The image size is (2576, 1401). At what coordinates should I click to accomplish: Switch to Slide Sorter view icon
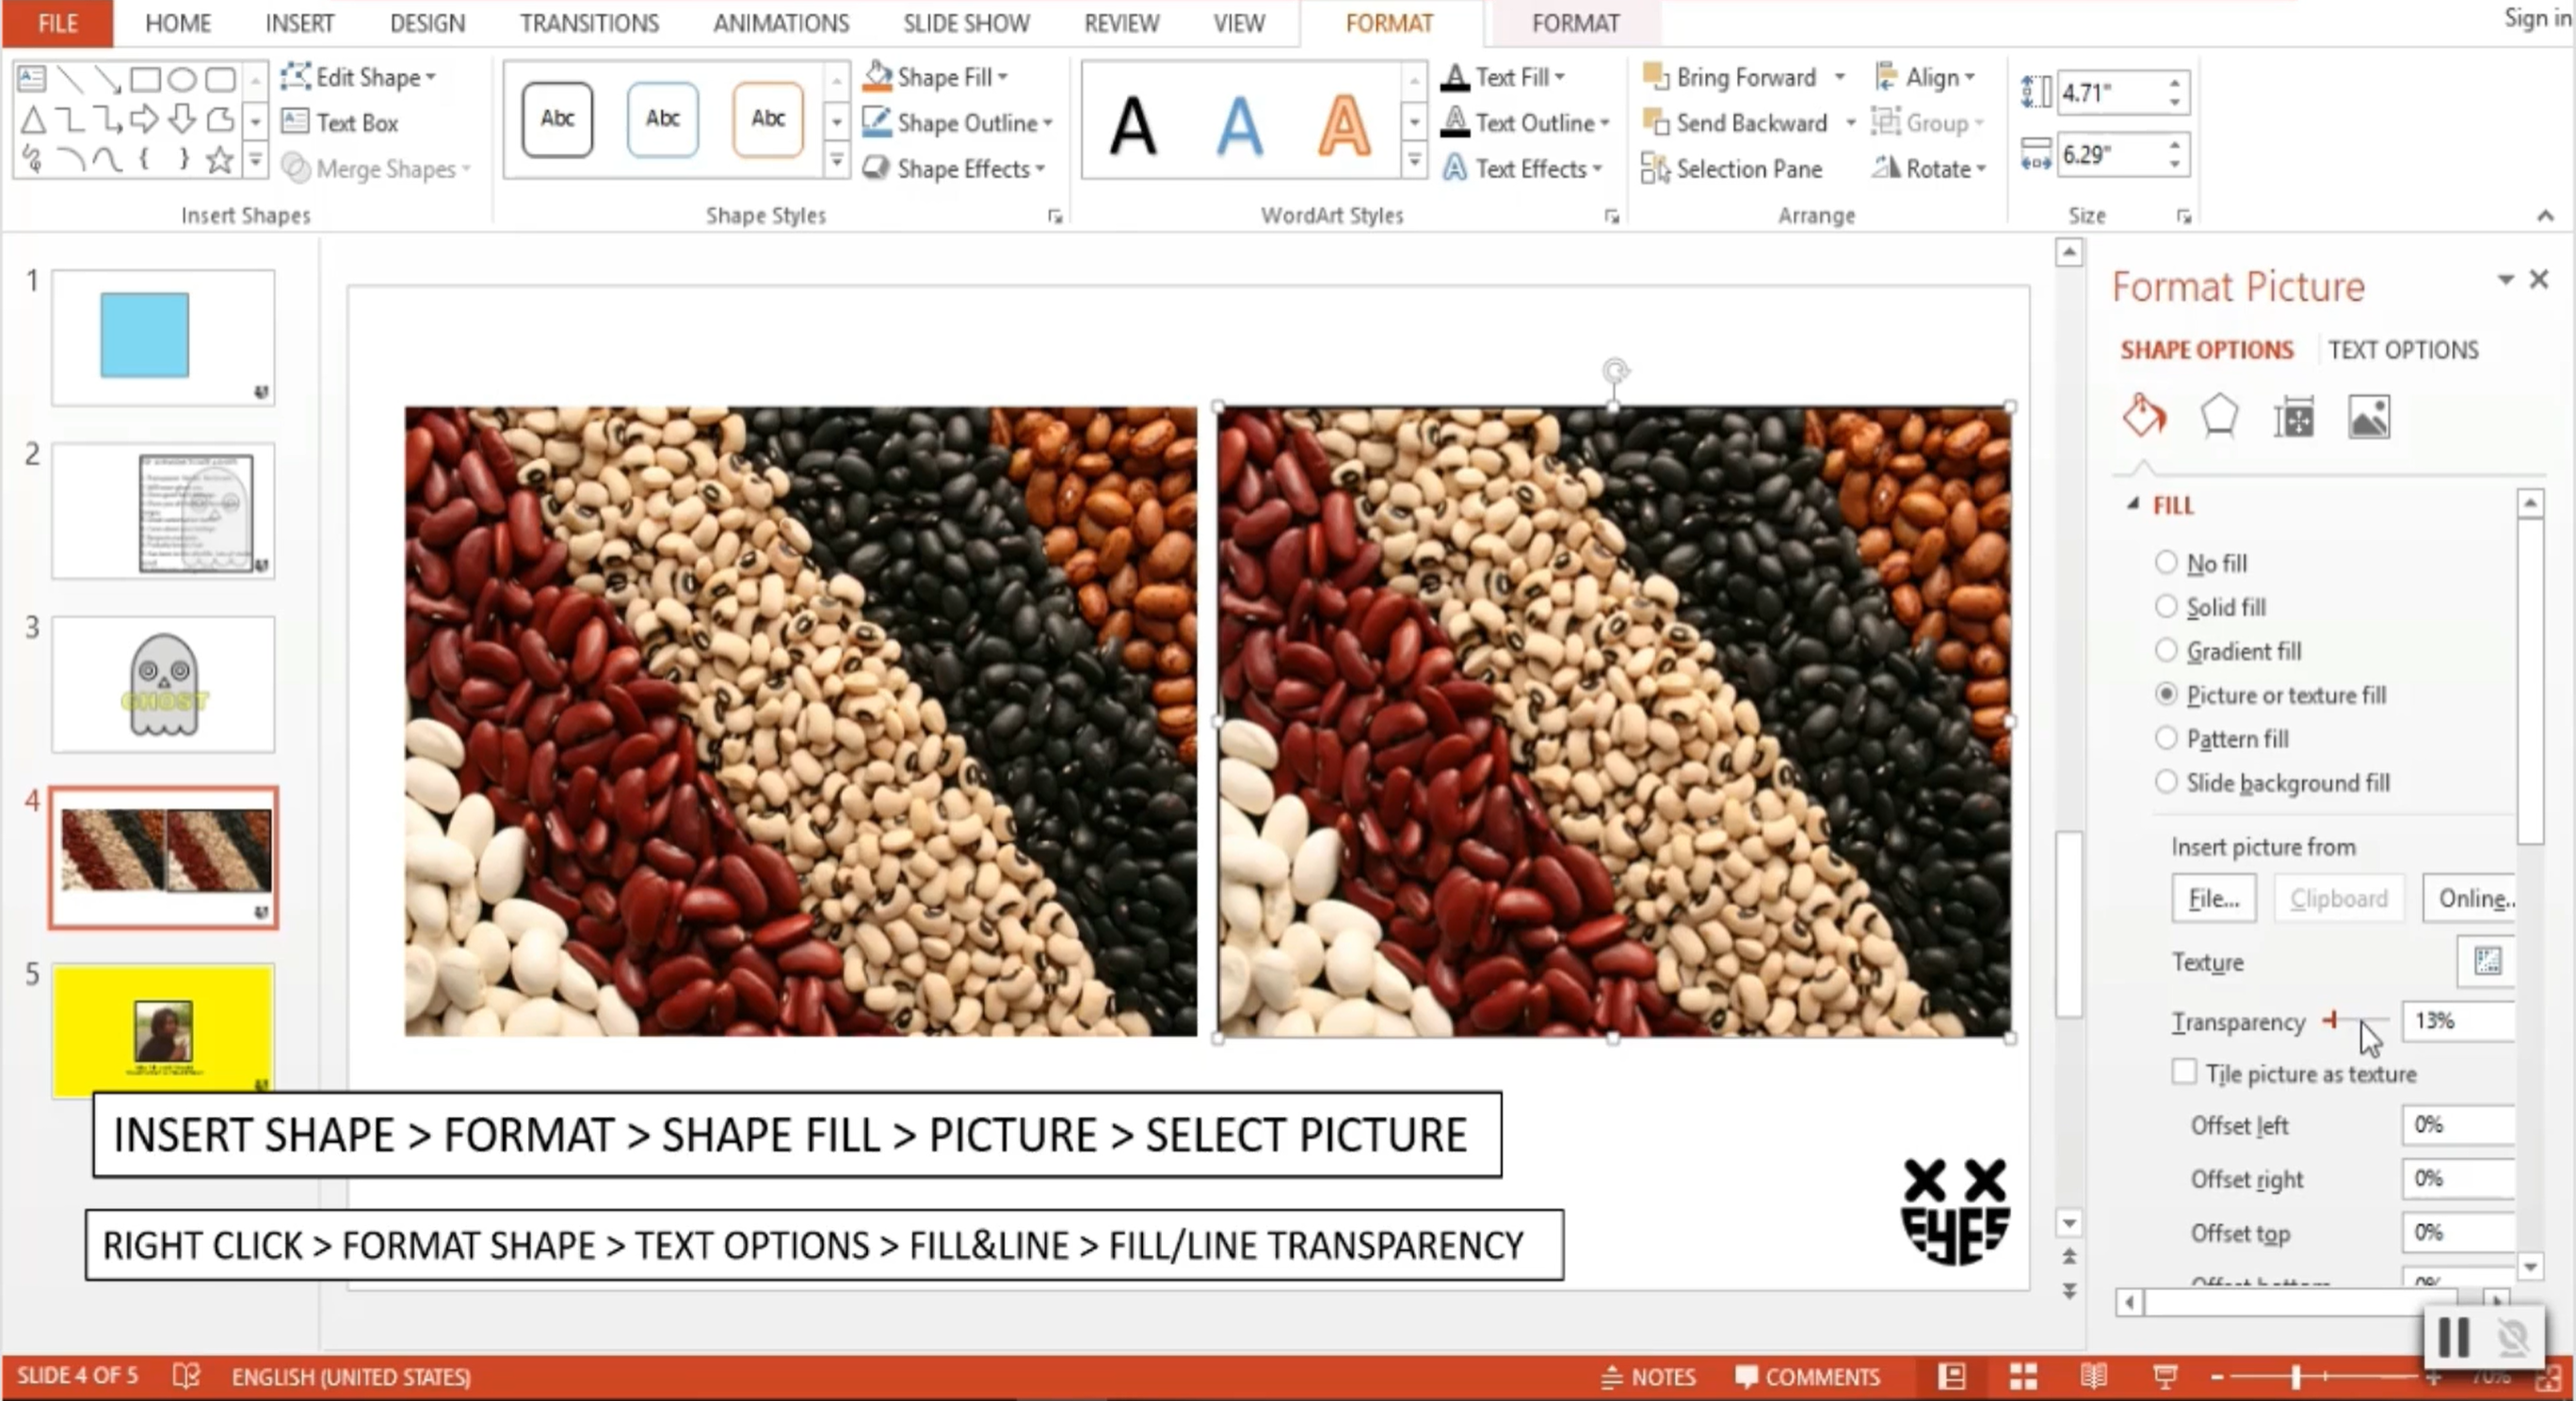coord(2023,1376)
